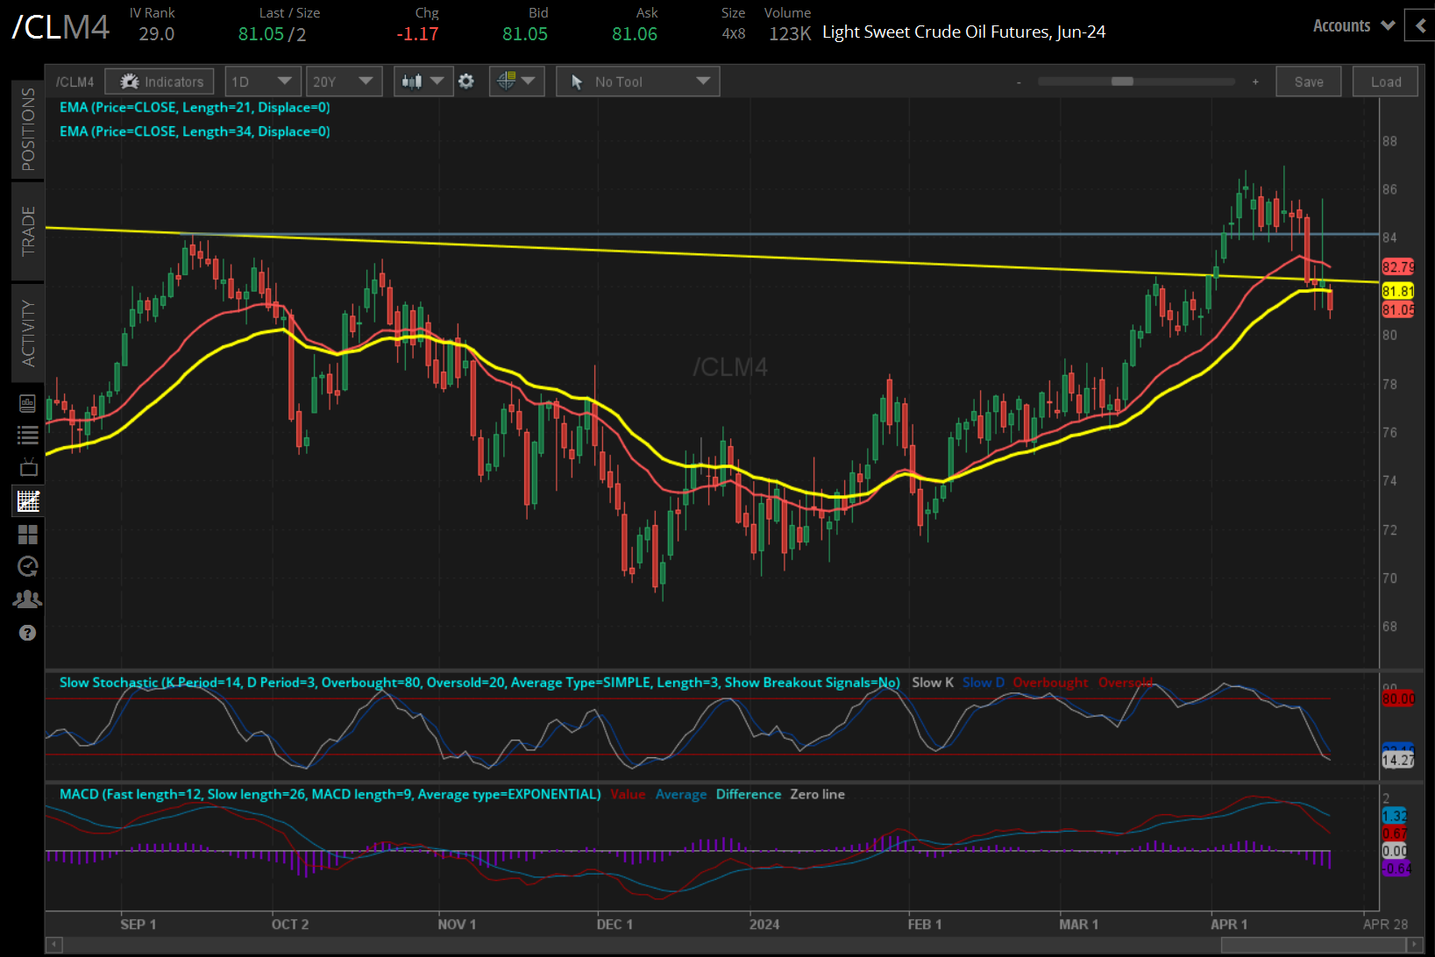The width and height of the screenshot is (1435, 957).
Task: Open the chart settings gear icon
Action: coord(466,81)
